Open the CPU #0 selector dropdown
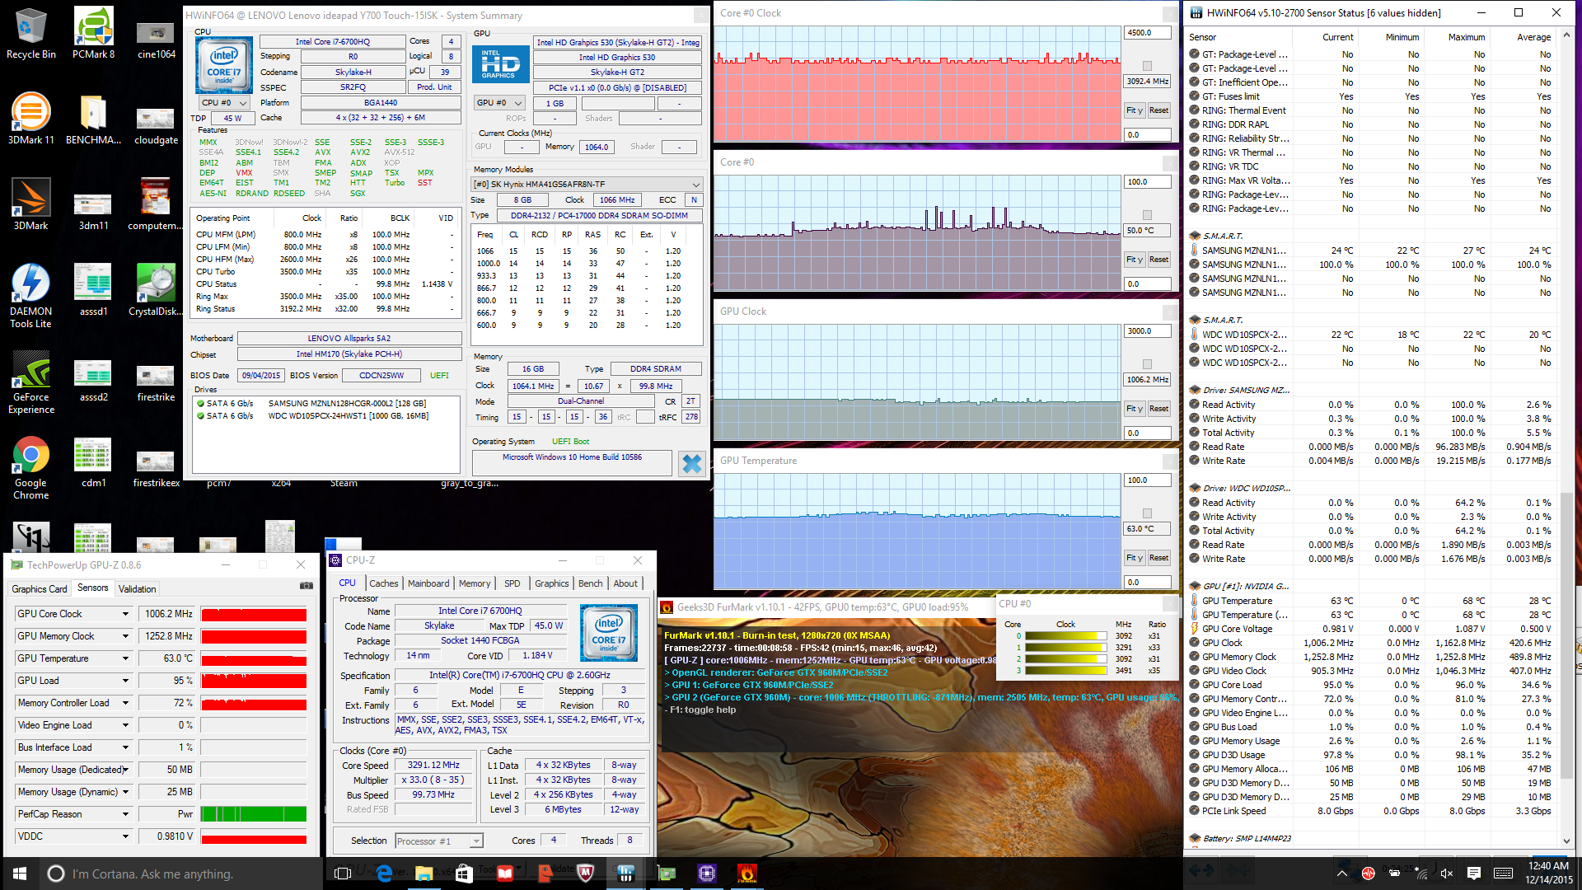This screenshot has height=890, width=1582. [x=224, y=103]
